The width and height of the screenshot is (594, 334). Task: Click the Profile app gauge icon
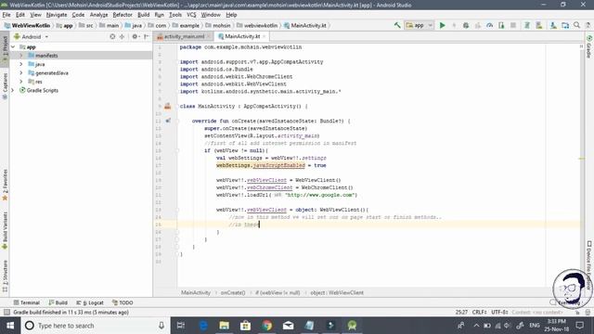click(489, 25)
